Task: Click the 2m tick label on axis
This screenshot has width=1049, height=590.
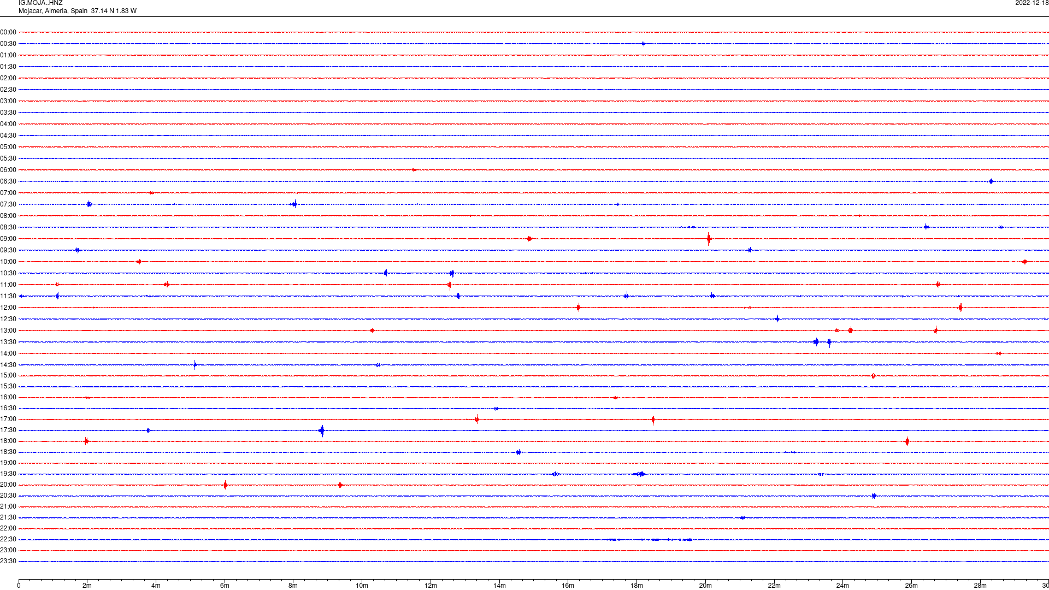Action: 87,586
